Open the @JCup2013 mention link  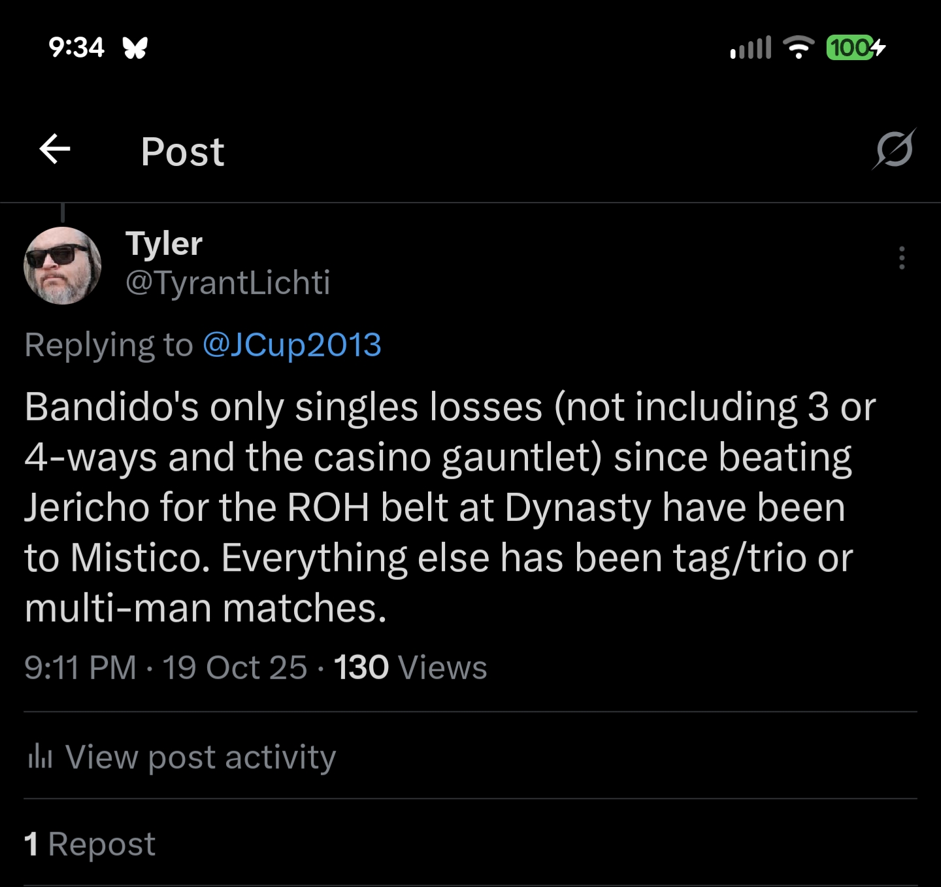point(291,344)
